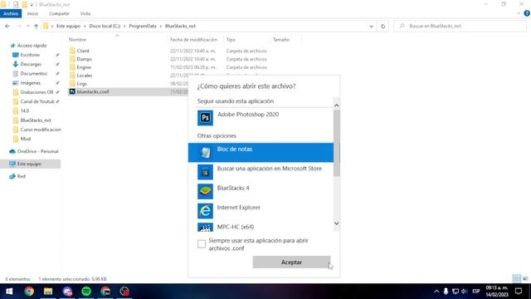Select the Logs folder
Image resolution: width=531 pixels, height=299 pixels.
point(81,83)
